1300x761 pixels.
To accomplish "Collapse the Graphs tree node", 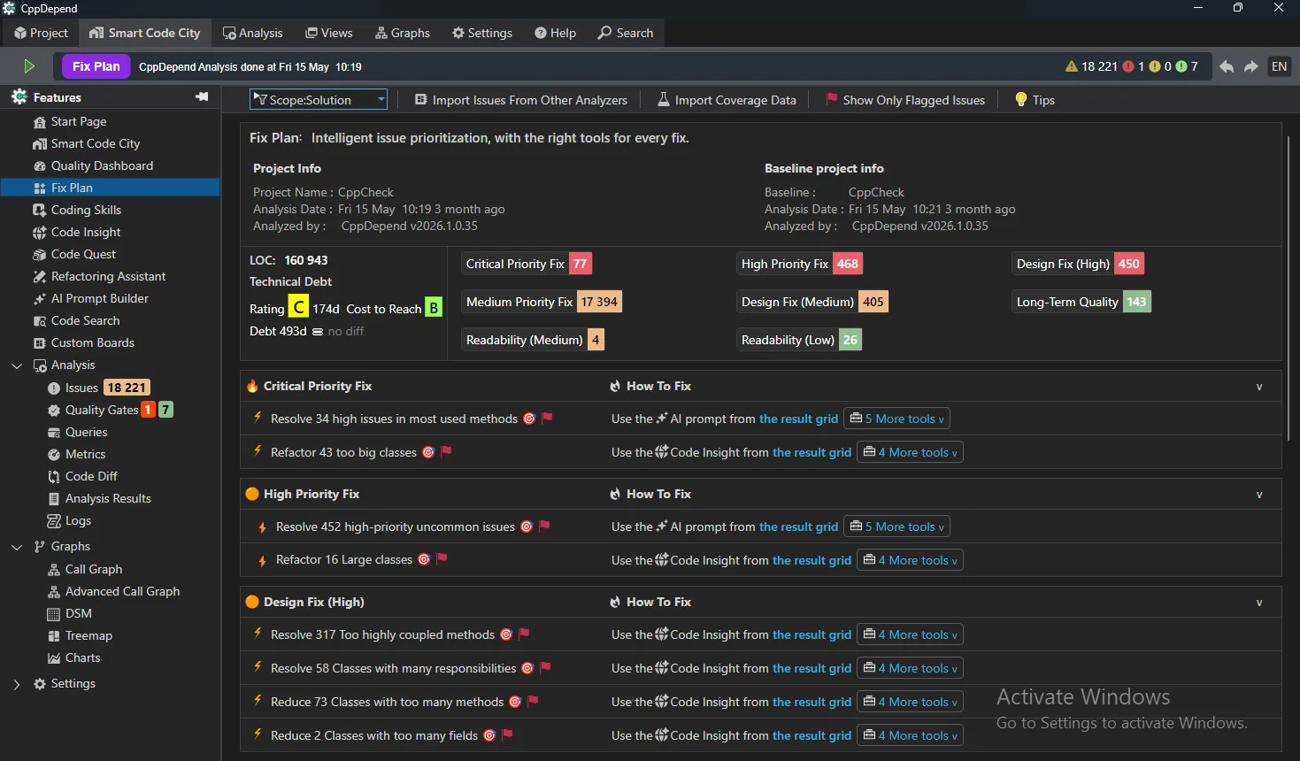I will 17,547.
